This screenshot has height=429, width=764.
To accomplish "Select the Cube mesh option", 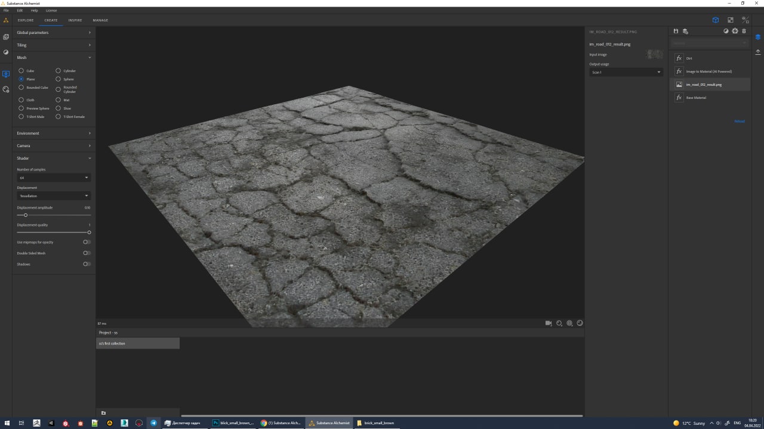I will coord(21,71).
